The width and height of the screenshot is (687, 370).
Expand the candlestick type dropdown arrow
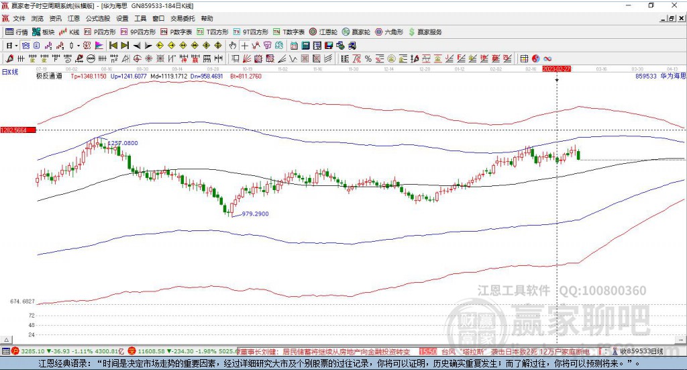[x=78, y=46]
